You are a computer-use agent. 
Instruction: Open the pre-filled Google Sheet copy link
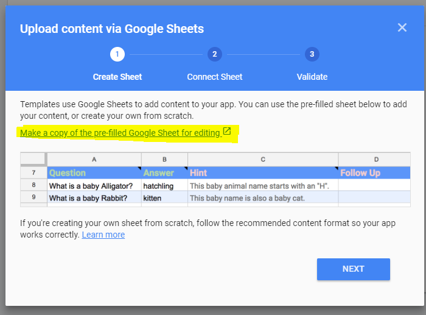[121, 133]
